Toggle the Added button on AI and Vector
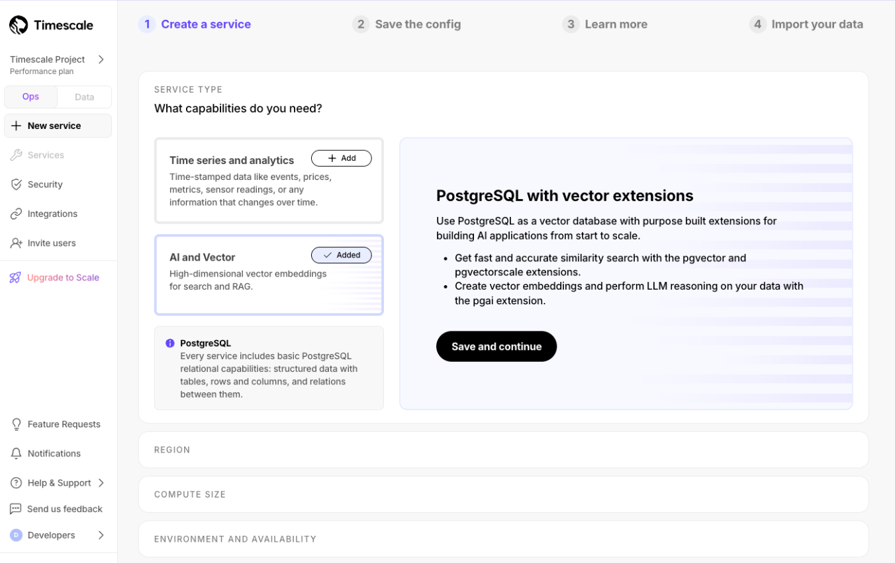The height and width of the screenshot is (563, 895). (x=341, y=255)
